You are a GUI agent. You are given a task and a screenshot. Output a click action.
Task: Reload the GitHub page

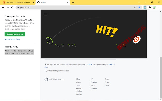(12, 7)
